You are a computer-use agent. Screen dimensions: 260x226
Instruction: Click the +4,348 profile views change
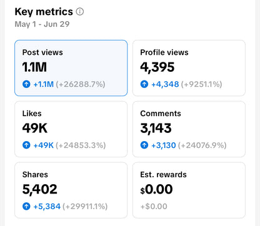165,84
